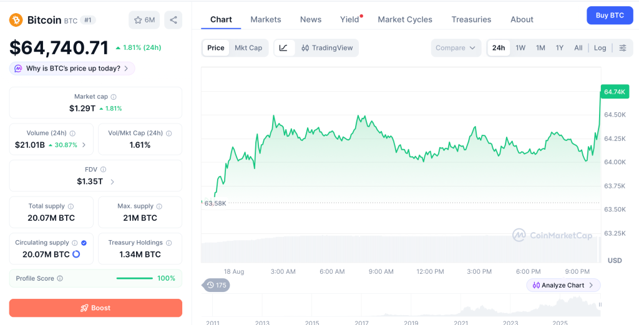The height and width of the screenshot is (325, 639).
Task: Expand the Volume (24h) chevron
Action: click(x=84, y=145)
